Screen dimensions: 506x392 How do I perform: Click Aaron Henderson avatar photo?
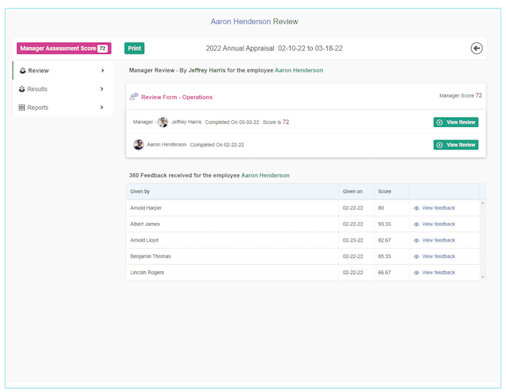[x=139, y=144]
